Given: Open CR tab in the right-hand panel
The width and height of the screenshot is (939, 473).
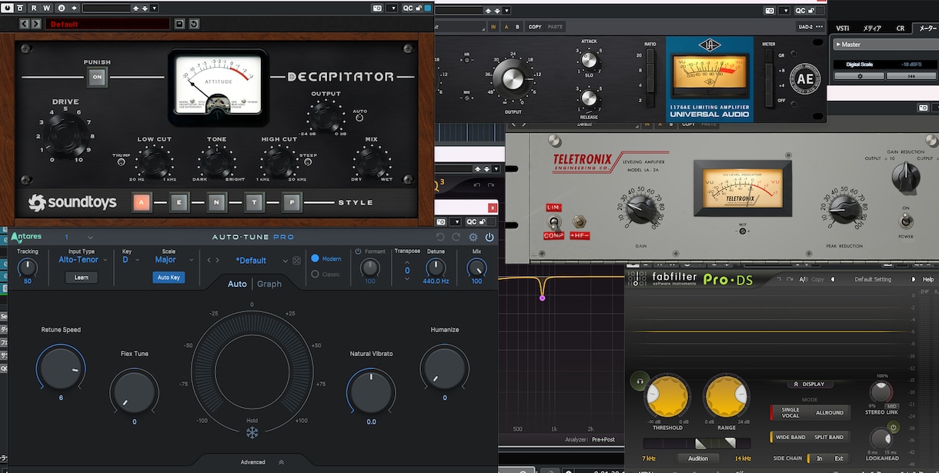Looking at the screenshot, I should [x=901, y=28].
